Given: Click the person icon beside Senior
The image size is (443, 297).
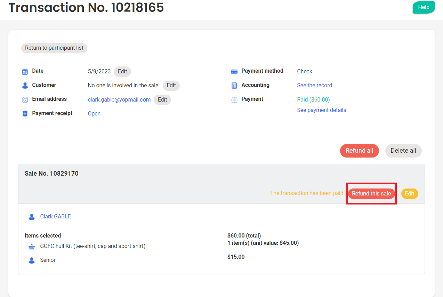Looking at the screenshot, I should [32, 260].
